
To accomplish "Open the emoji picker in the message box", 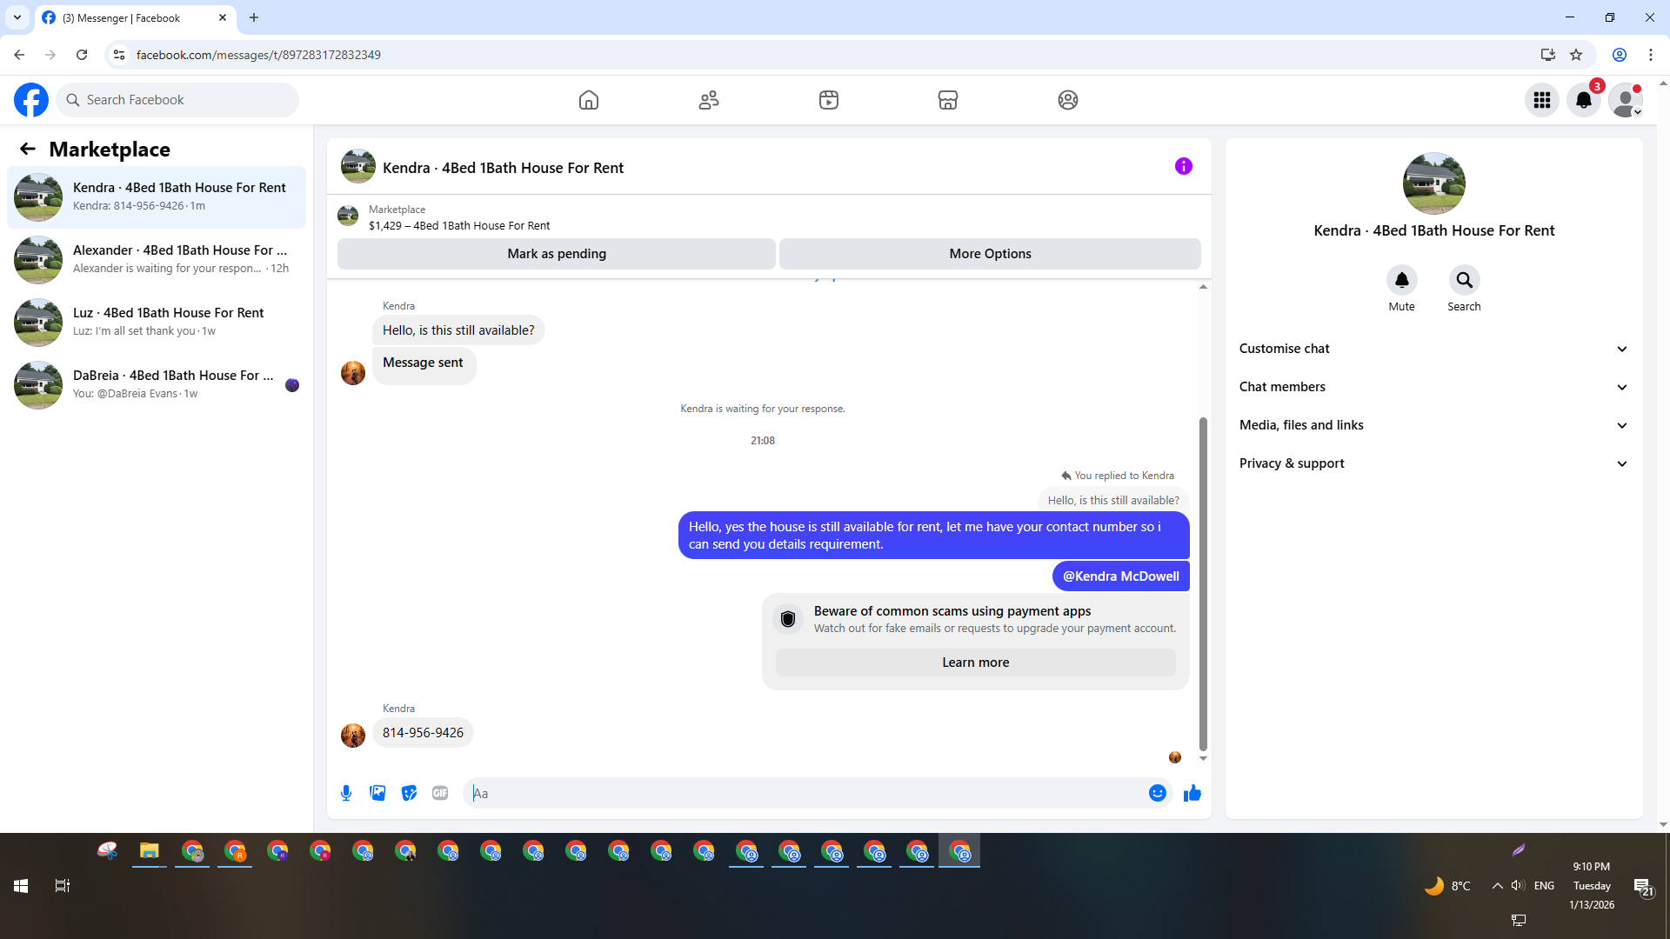I will coord(1157,793).
